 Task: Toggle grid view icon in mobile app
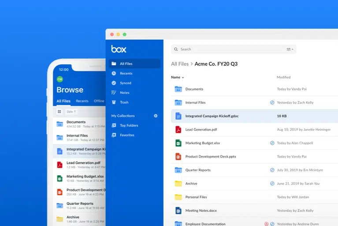[59, 112]
